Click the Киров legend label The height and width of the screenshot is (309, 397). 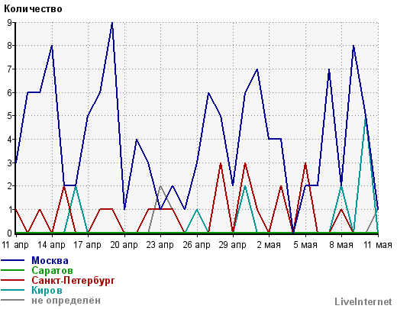coord(47,290)
